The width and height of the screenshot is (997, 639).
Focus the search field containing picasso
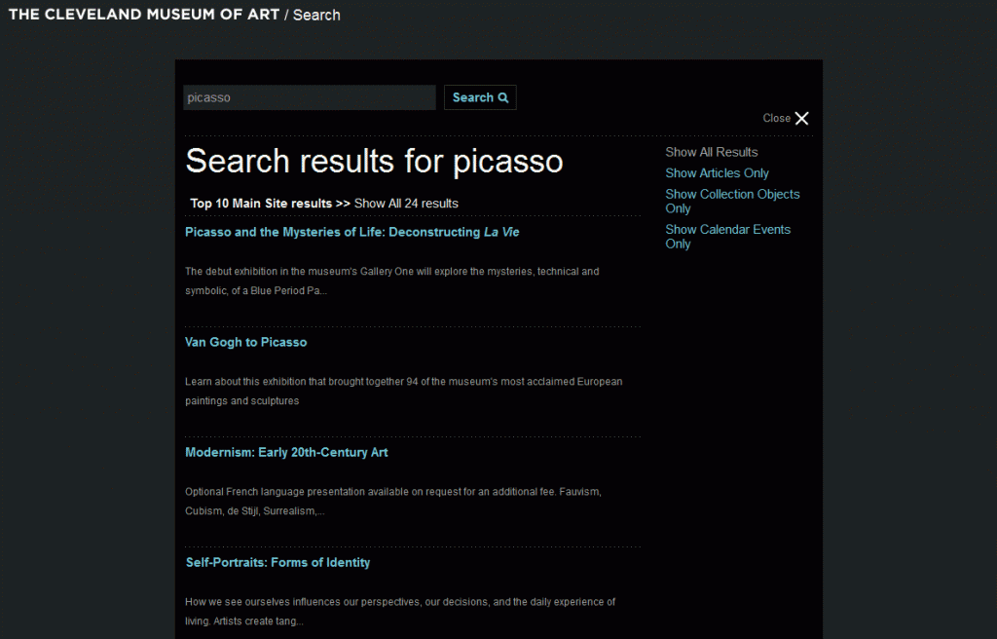click(309, 97)
